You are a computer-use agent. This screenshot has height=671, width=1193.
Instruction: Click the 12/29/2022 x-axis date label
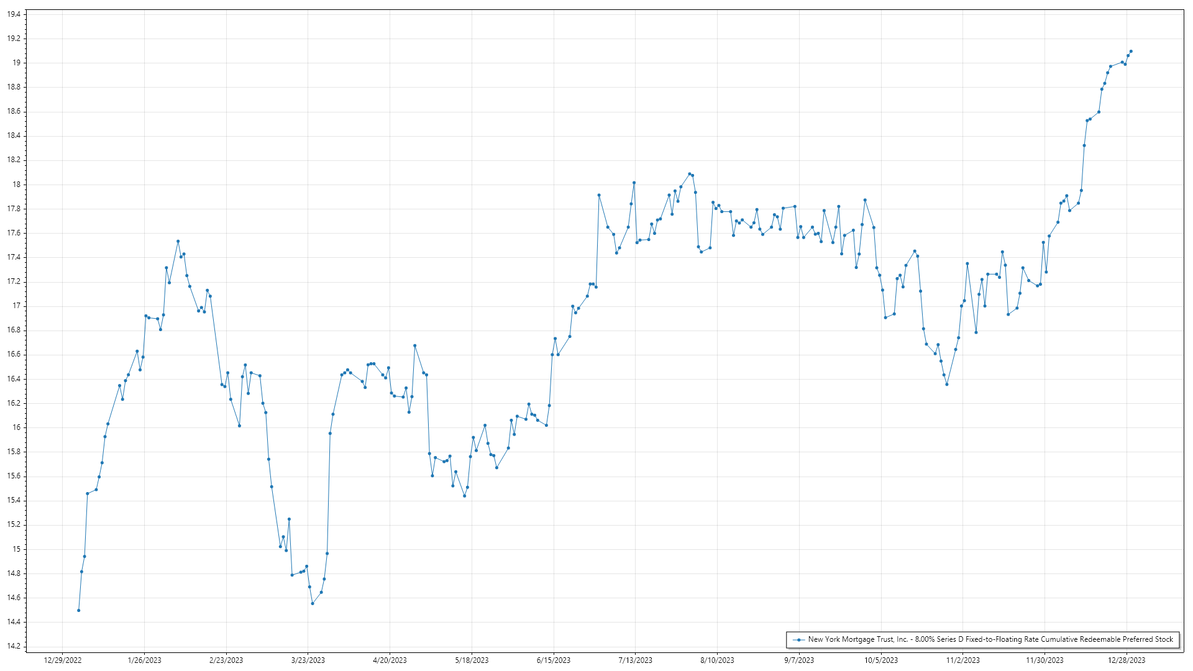63,660
